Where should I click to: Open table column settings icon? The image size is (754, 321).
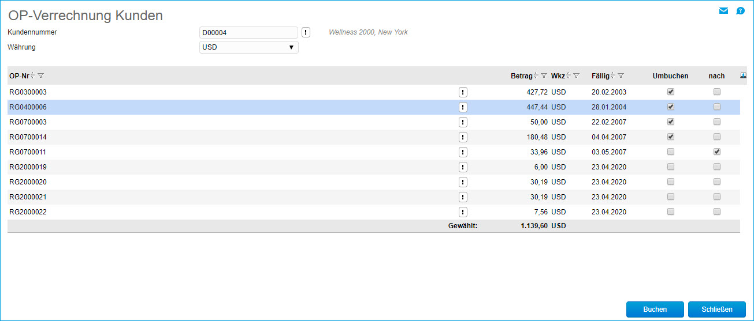pos(743,75)
